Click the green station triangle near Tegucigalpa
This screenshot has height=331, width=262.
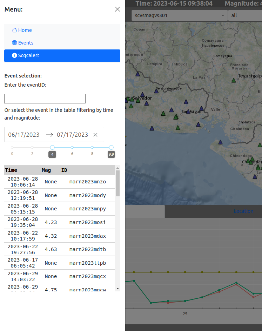[234, 80]
